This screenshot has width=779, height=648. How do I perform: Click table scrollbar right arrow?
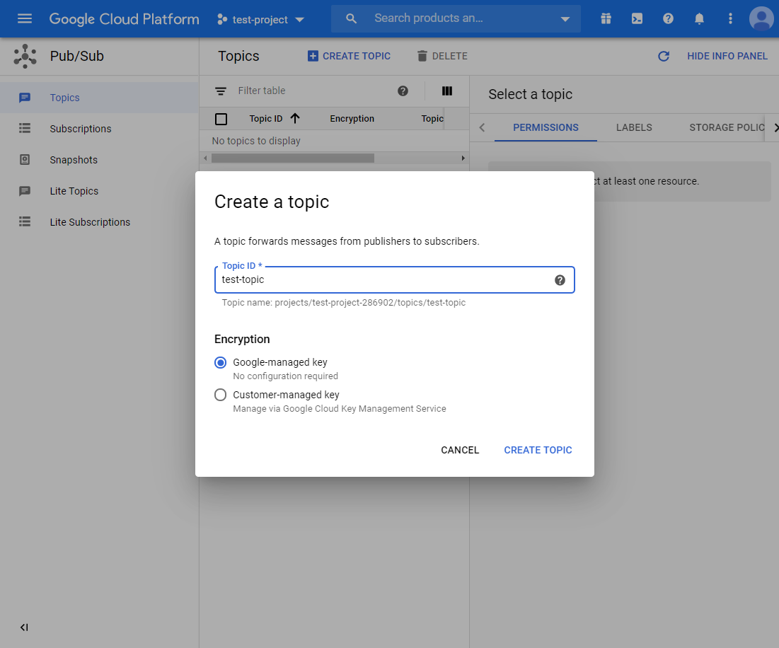463,158
